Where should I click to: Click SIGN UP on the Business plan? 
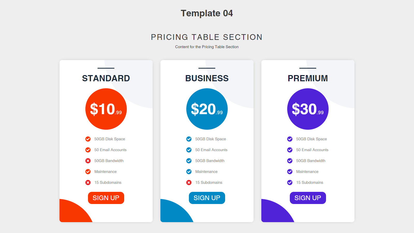[x=207, y=198]
